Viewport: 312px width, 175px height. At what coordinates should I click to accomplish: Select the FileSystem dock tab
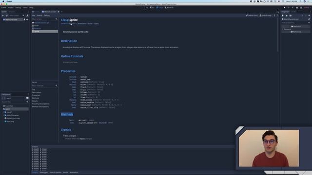click(x=6, y=94)
